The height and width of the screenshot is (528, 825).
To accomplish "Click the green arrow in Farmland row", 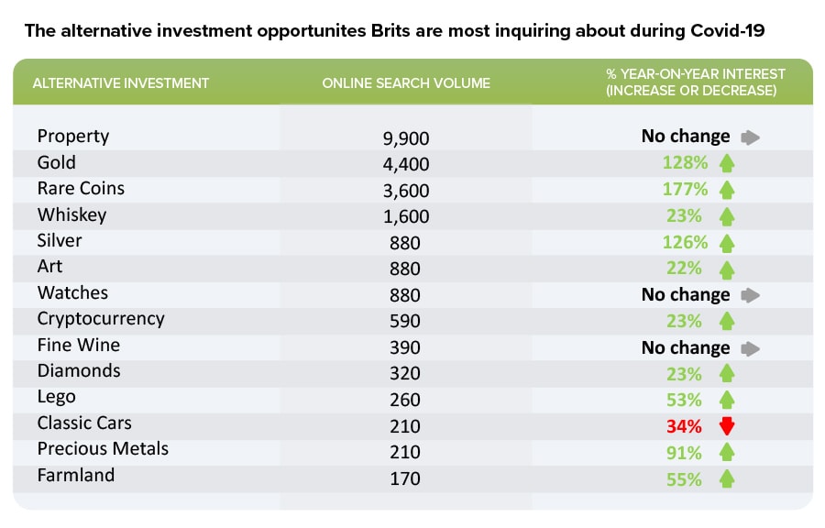I will coord(727,478).
